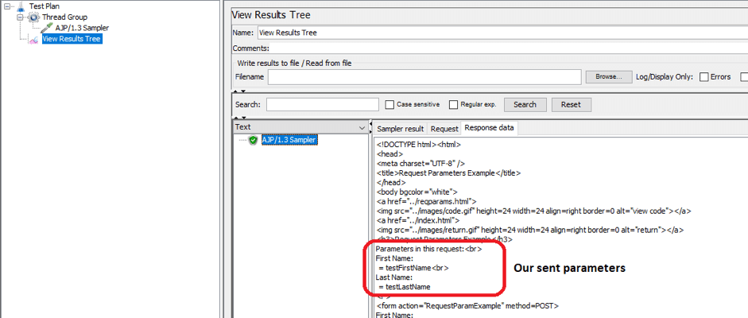Click the small divider arrows above Search

pyautogui.click(x=235, y=91)
